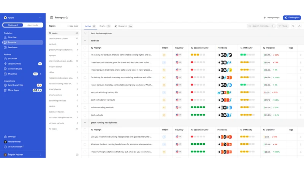Check the 'earbuds that are comfortable on long flights' row
The width and height of the screenshot is (304, 171).
[x=85, y=55]
